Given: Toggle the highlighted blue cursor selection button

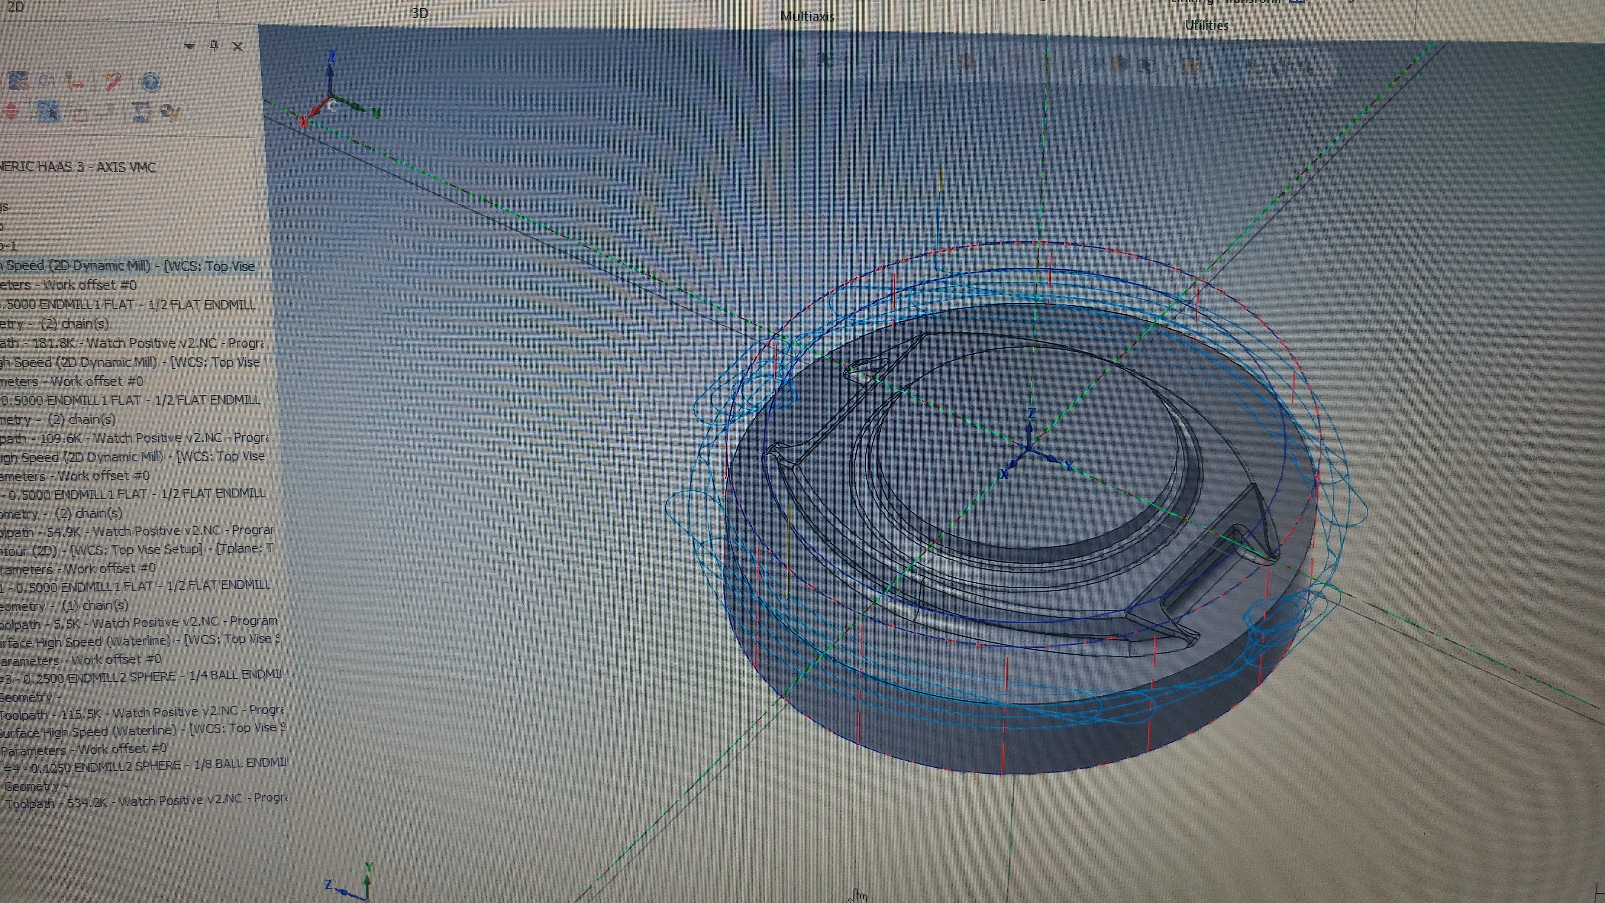Looking at the screenshot, I should [47, 112].
